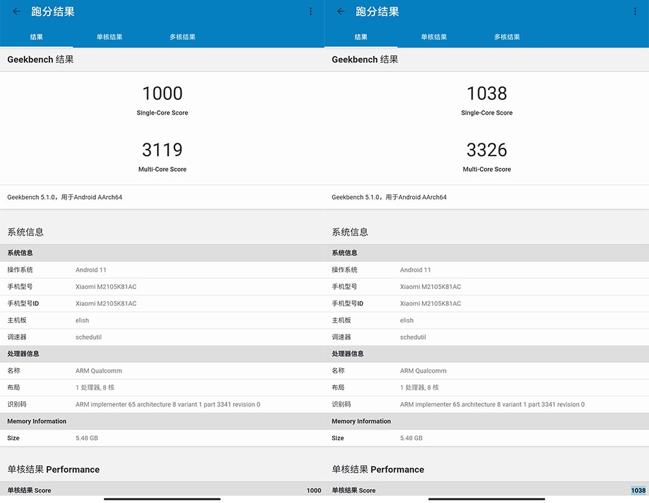Image resolution: width=649 pixels, height=503 pixels.
Task: Click Xiaomi M2105K81AC in left 手机型号ID row
Action: (x=106, y=303)
